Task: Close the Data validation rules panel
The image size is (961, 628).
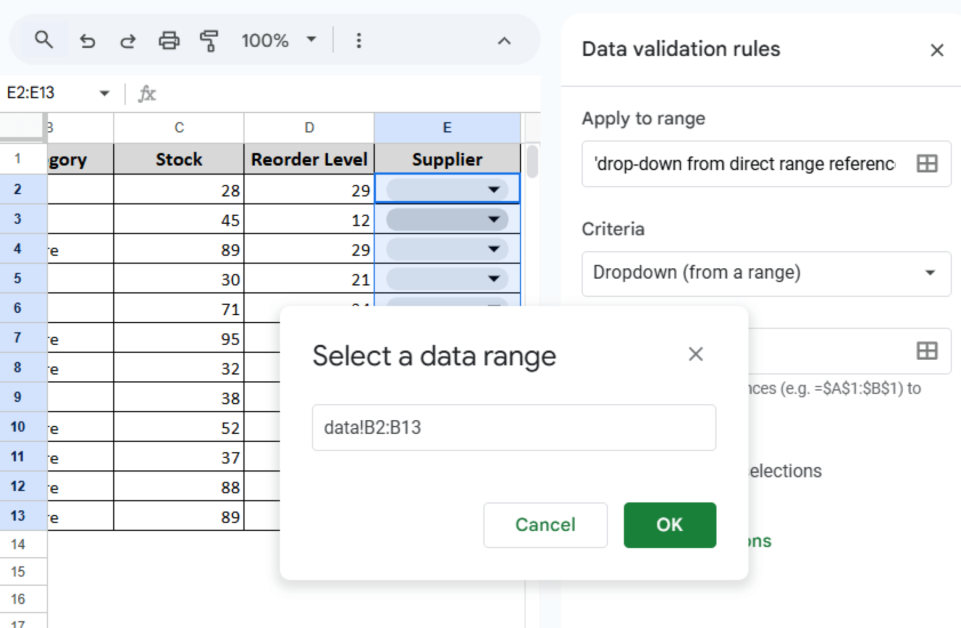Action: coord(937,50)
